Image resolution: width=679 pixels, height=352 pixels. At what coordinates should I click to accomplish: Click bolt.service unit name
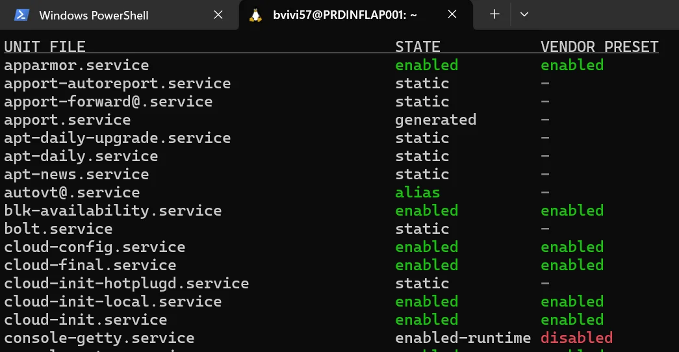[58, 229]
